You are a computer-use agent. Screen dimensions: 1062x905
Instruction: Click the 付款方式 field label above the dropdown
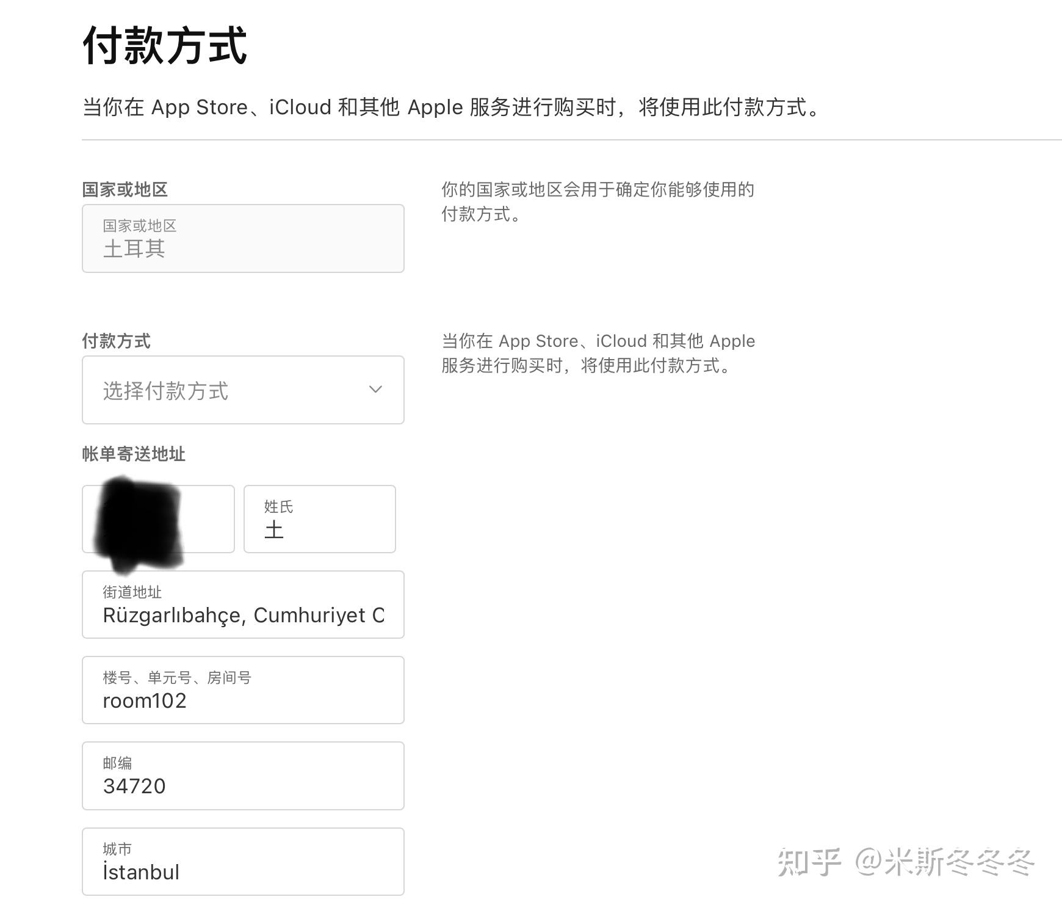tap(117, 341)
